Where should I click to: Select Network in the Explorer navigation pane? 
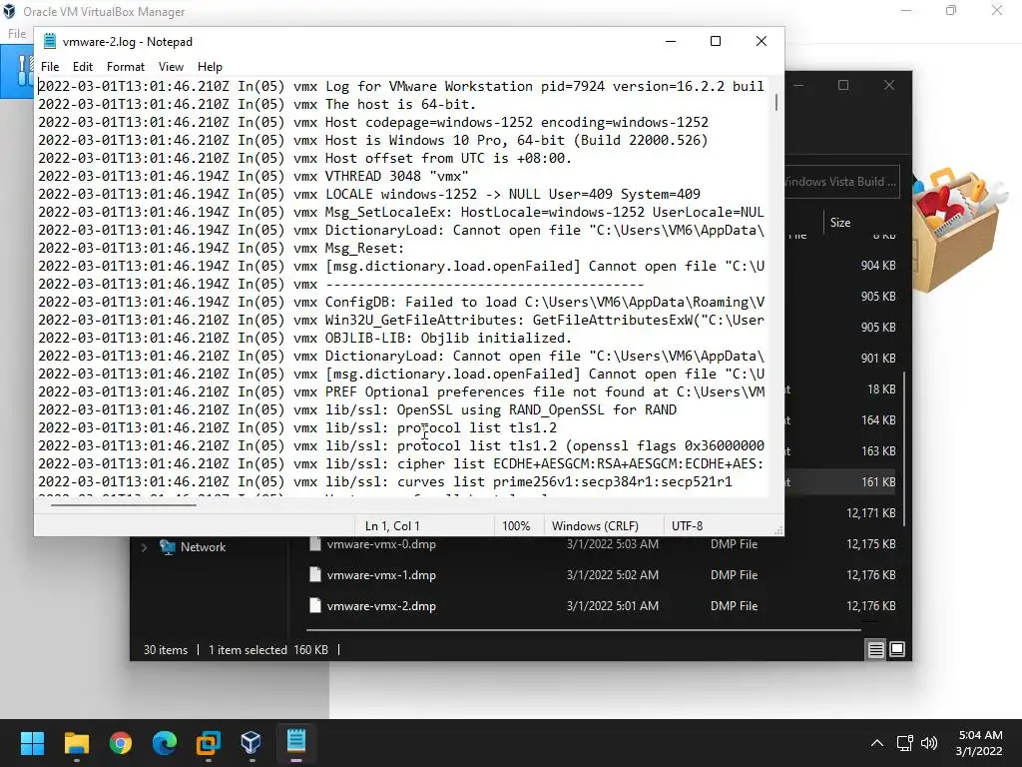point(203,547)
